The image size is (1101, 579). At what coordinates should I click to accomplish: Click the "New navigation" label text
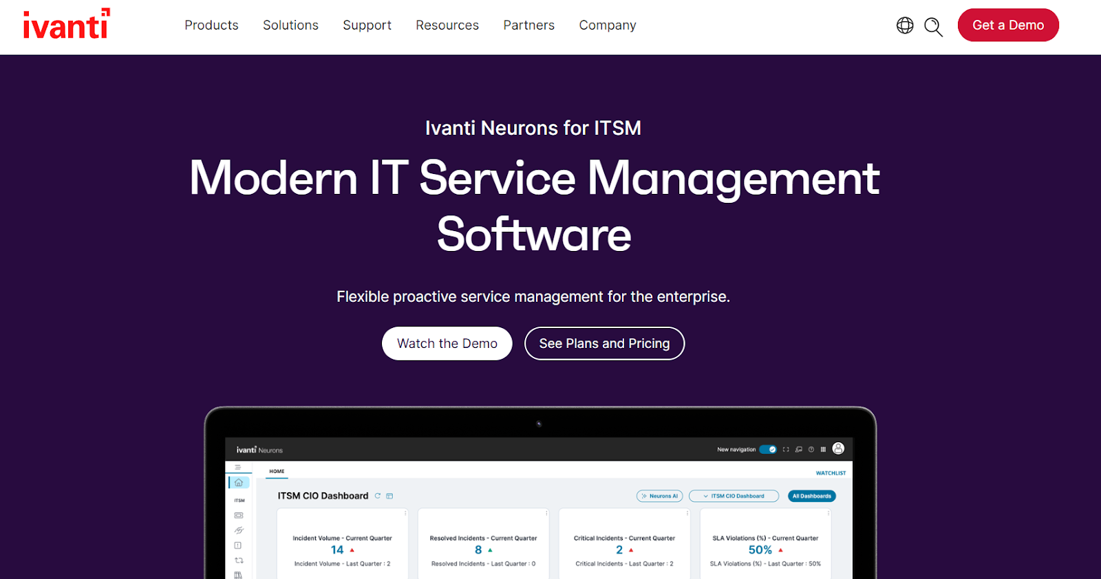[x=736, y=450]
